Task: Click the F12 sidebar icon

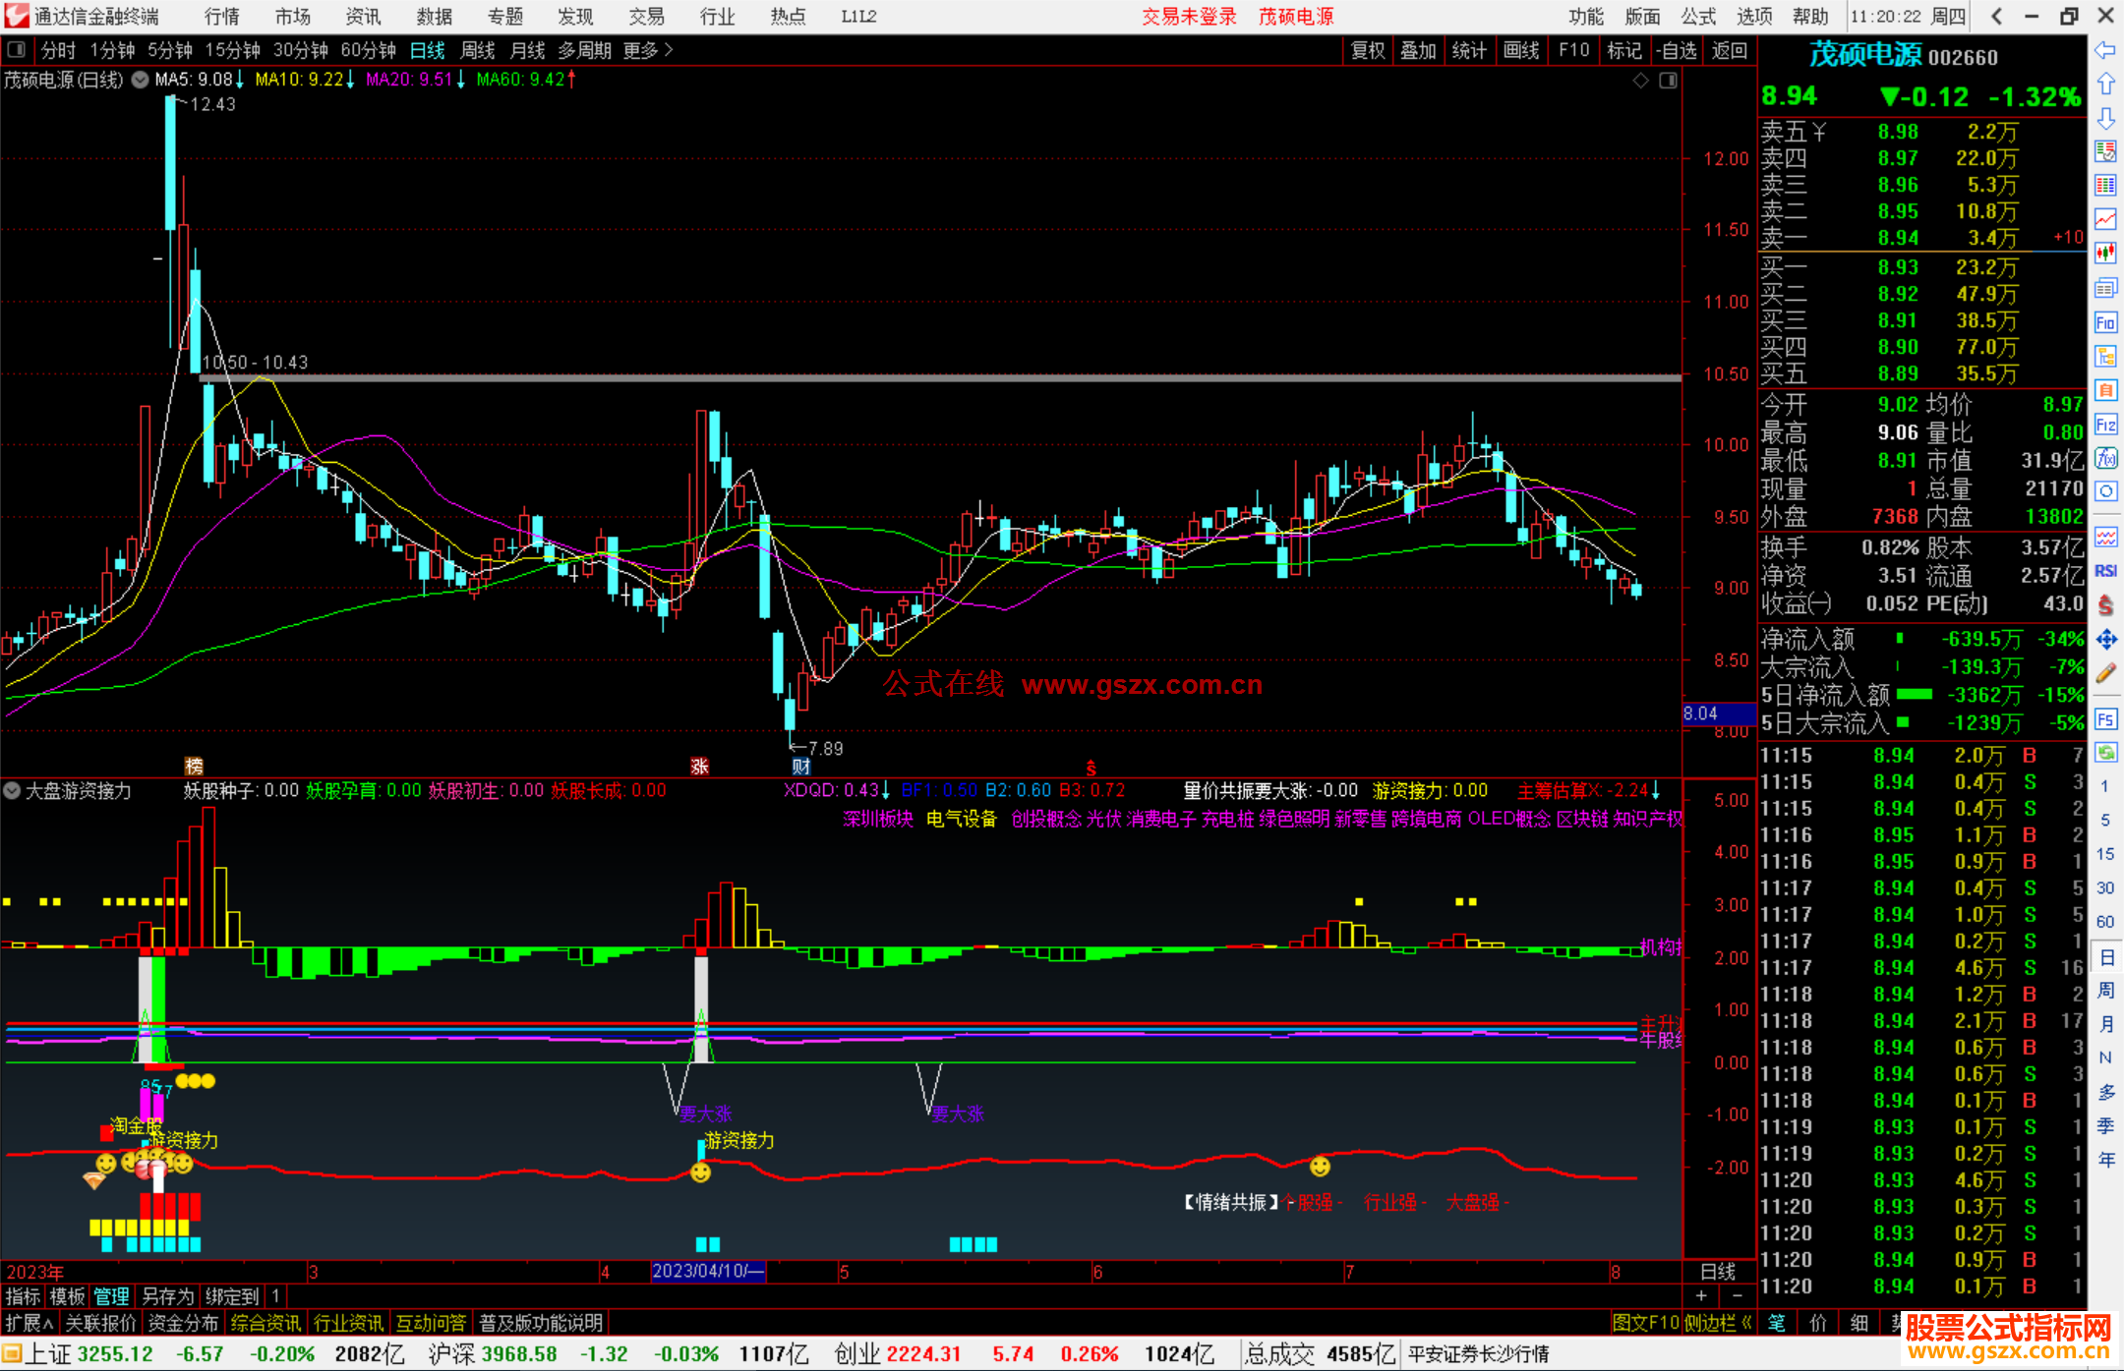Action: [x=2105, y=425]
